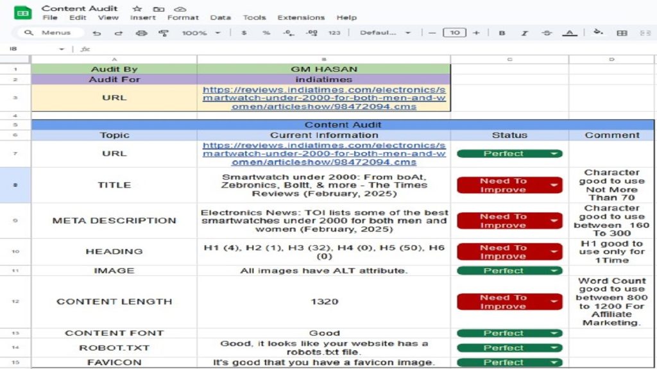Click the Content Audit document title

(80, 8)
